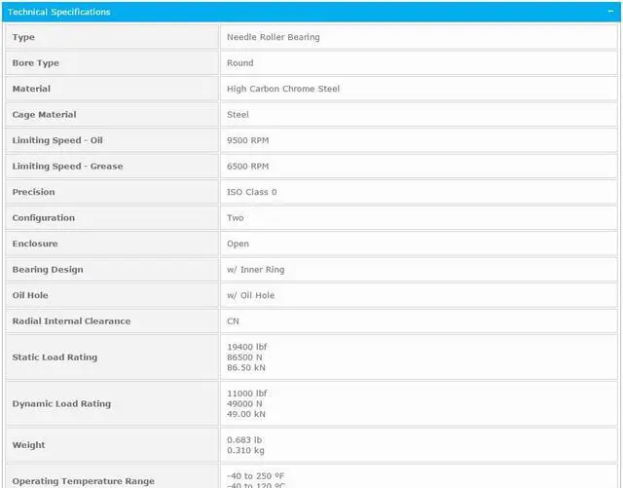Image resolution: width=623 pixels, height=488 pixels.
Task: Select the High Carbon Chrome Steel value
Action: (x=283, y=89)
